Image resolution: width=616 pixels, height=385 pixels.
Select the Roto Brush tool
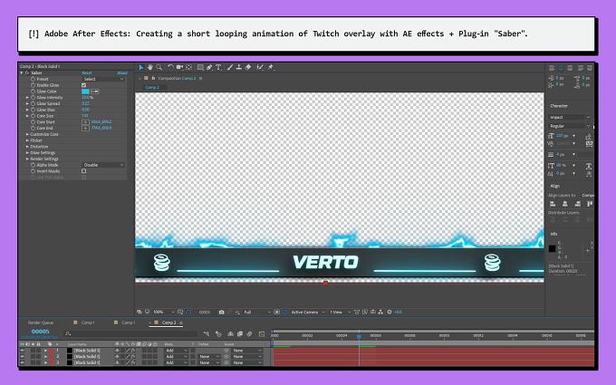pos(260,67)
